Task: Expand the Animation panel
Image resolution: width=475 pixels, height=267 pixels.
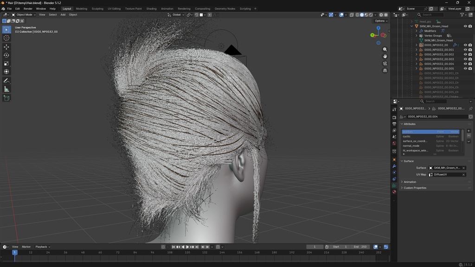Action: (410, 182)
